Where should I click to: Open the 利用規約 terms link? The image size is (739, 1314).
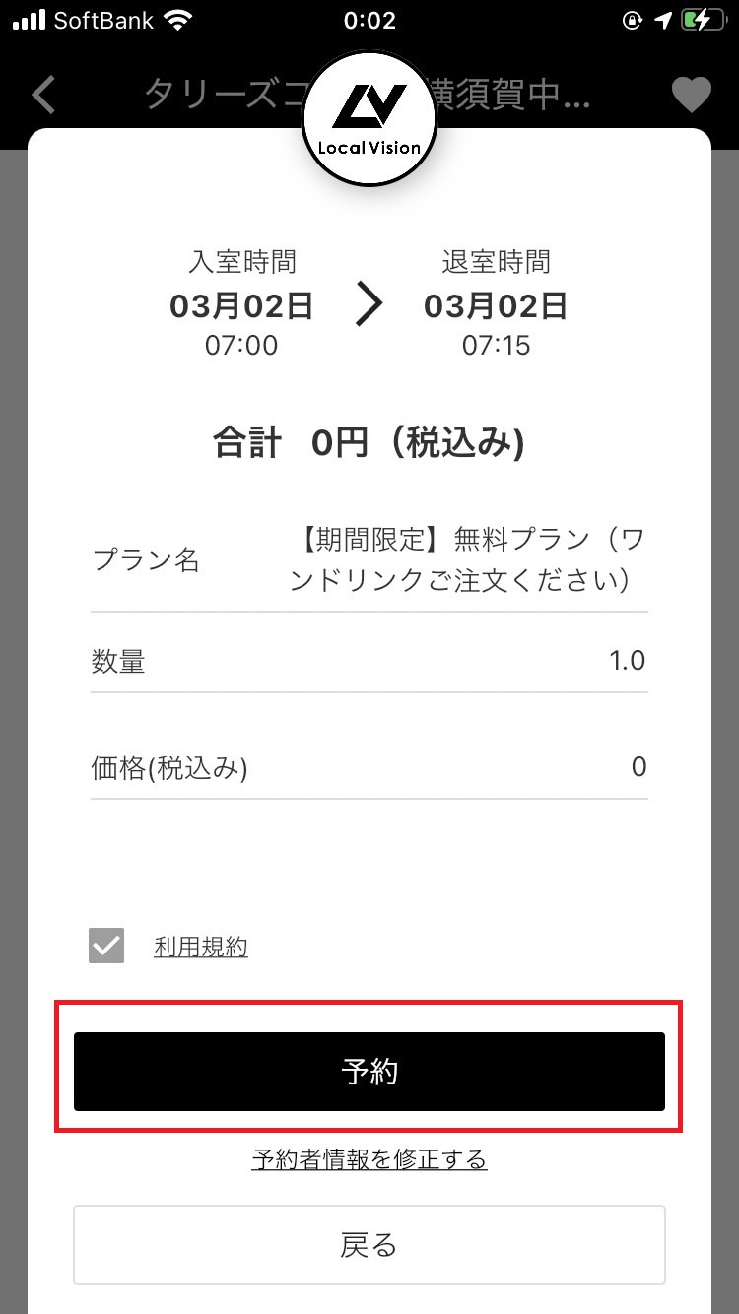pos(201,948)
